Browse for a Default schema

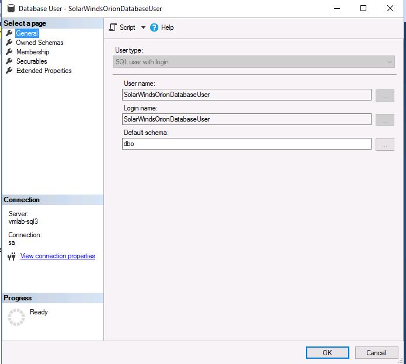click(385, 144)
